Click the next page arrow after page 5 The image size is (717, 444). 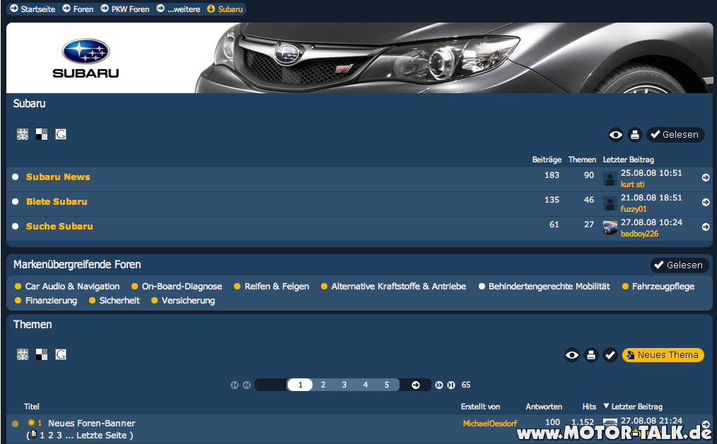(416, 385)
